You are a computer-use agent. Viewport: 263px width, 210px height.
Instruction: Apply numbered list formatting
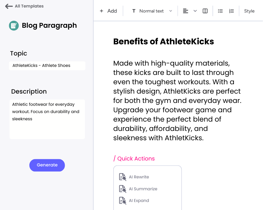232,11
